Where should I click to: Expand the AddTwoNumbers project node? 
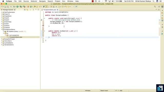[2, 12]
